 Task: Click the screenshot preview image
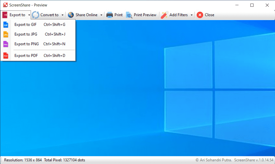pyautogui.click(x=137, y=88)
